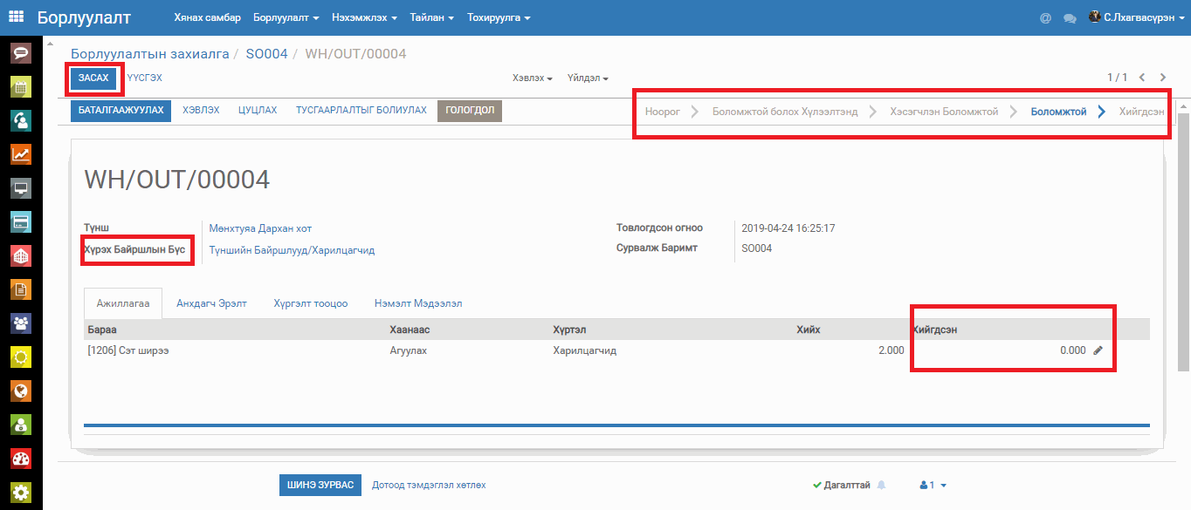Open the red dashboard gauge sidebar icon
The width and height of the screenshot is (1191, 510).
pos(21,459)
